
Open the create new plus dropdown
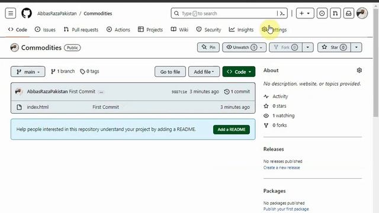[305, 13]
